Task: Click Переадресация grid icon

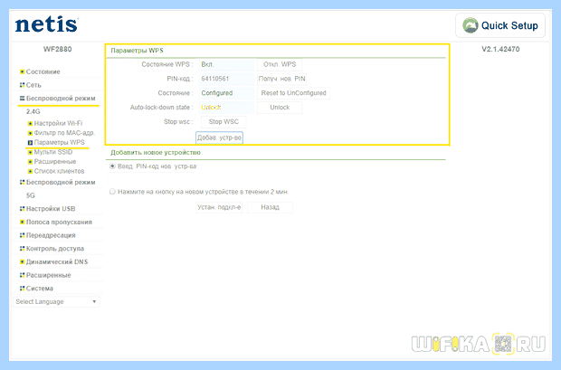Action: pos(23,235)
